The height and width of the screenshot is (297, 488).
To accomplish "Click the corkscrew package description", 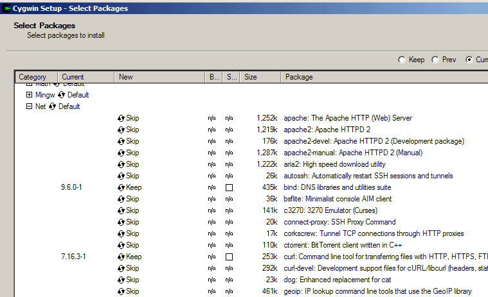I will pos(374,233).
